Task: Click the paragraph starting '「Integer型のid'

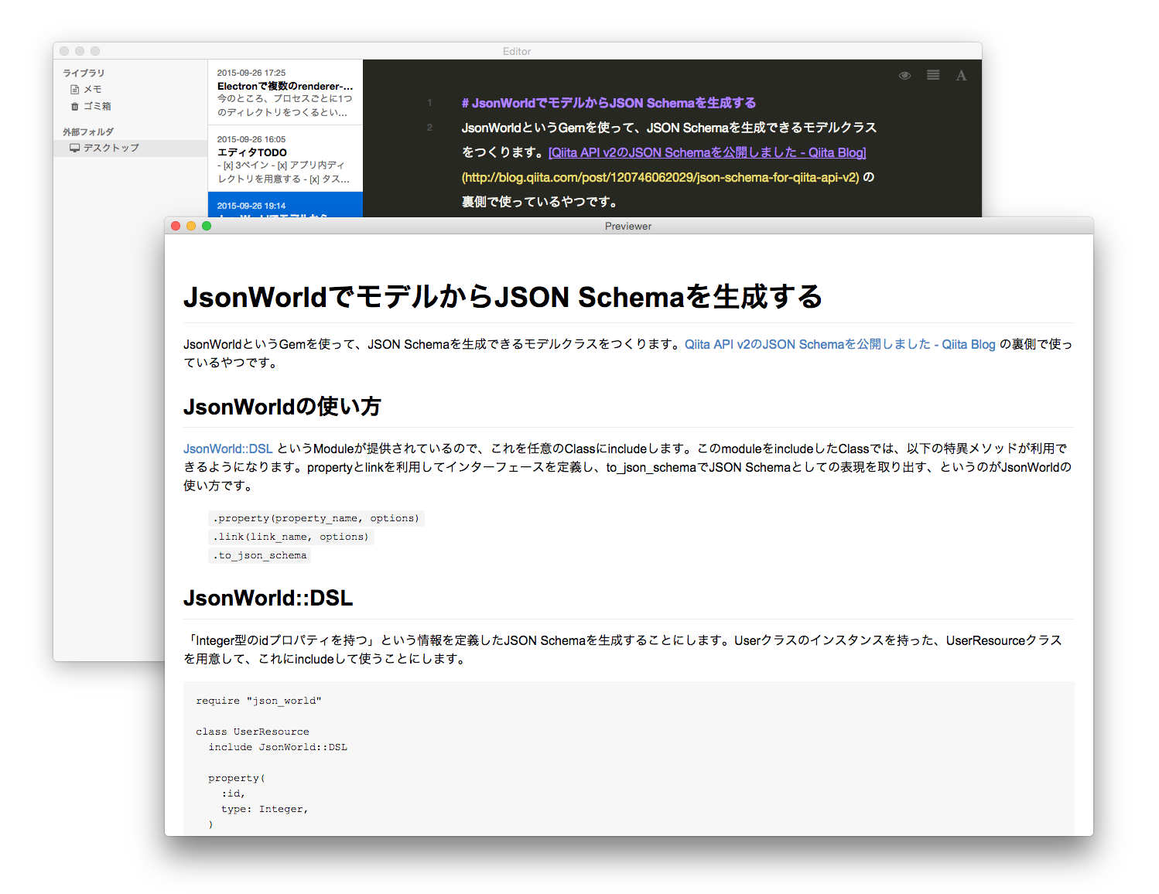Action: 623,650
